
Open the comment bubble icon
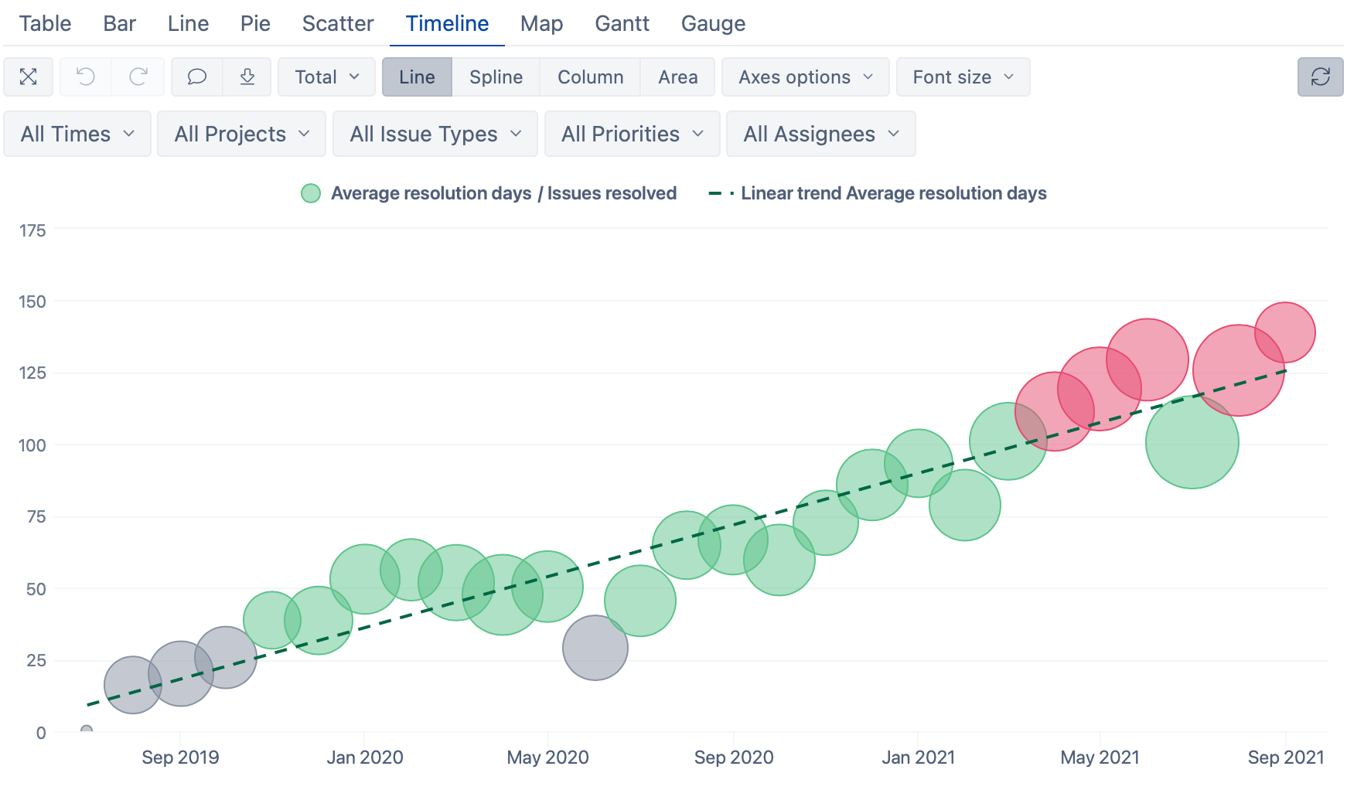[197, 77]
